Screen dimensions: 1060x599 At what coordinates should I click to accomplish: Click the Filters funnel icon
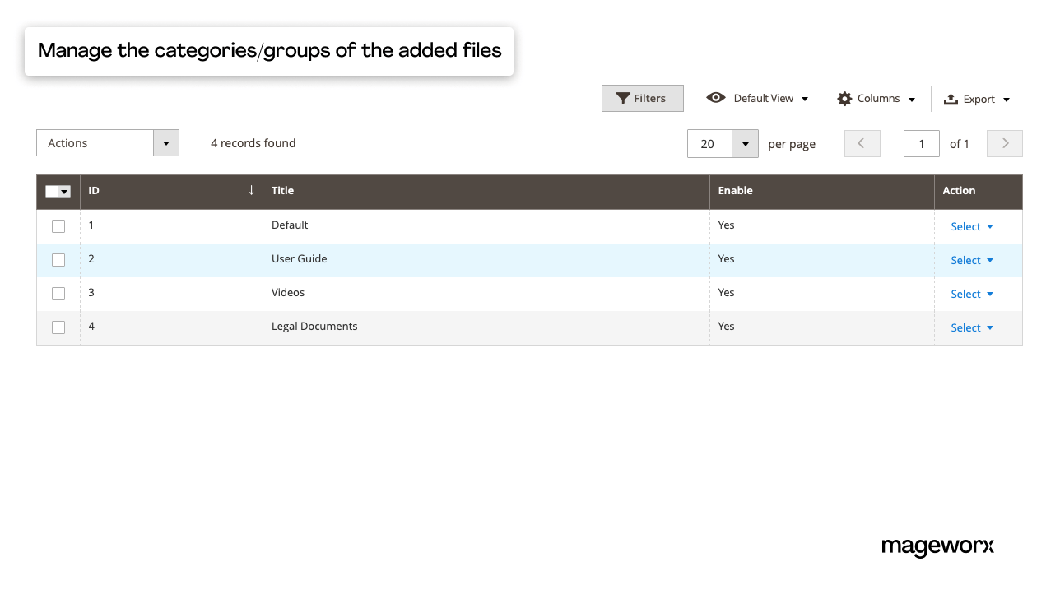pos(623,98)
